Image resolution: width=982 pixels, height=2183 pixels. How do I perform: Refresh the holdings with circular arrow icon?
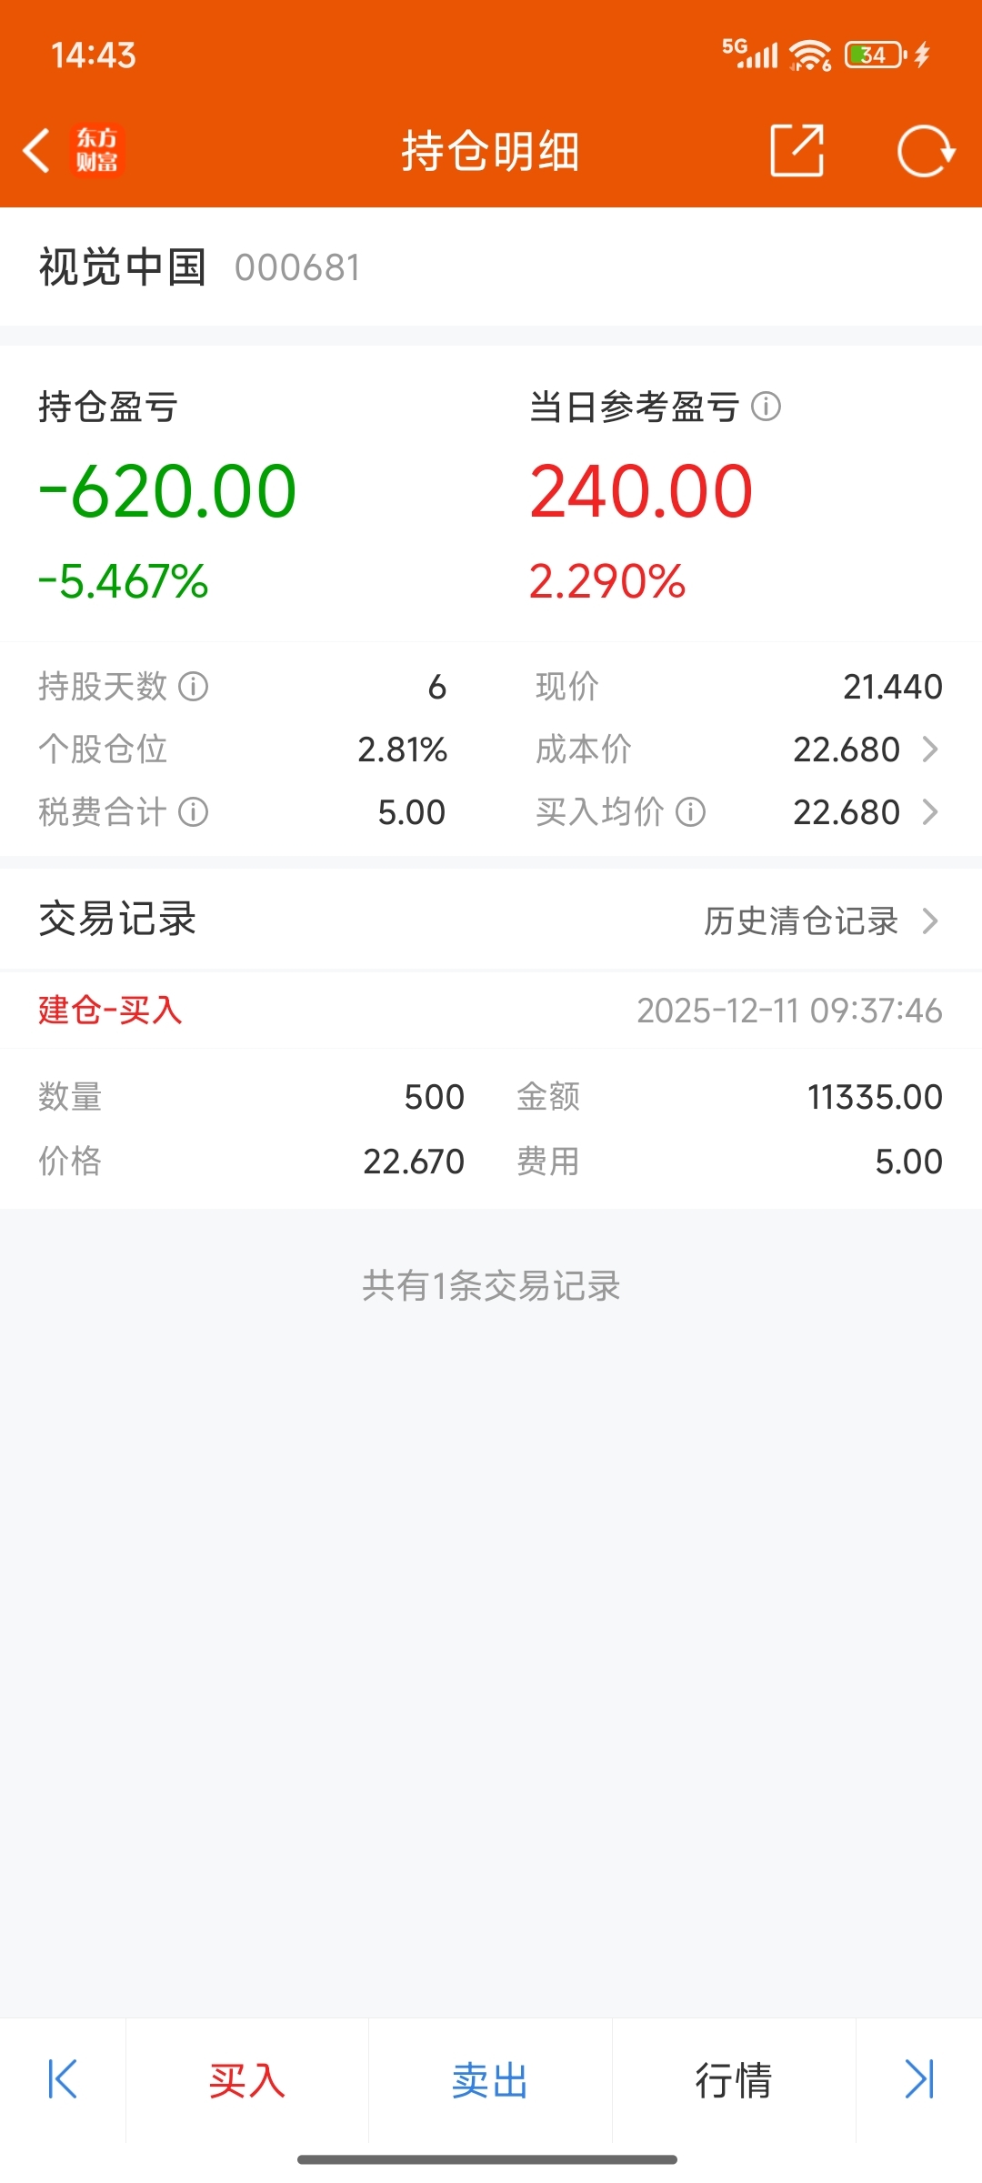(x=926, y=150)
